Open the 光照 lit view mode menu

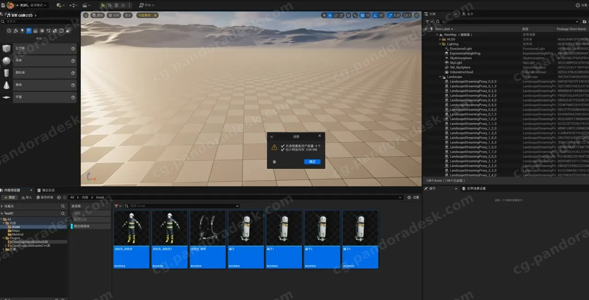click(115, 15)
